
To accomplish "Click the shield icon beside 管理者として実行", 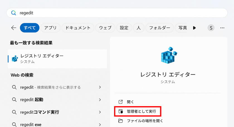I will (121, 111).
